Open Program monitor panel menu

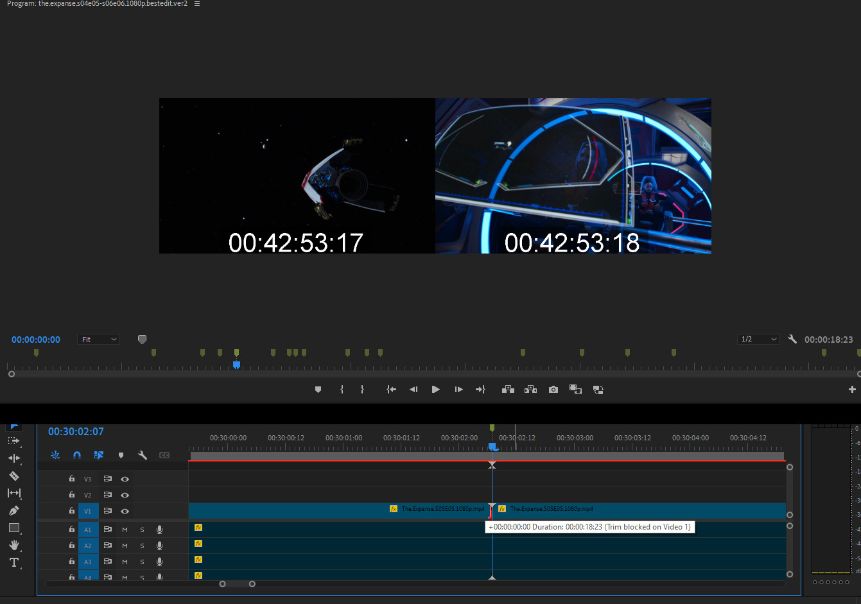(x=197, y=4)
